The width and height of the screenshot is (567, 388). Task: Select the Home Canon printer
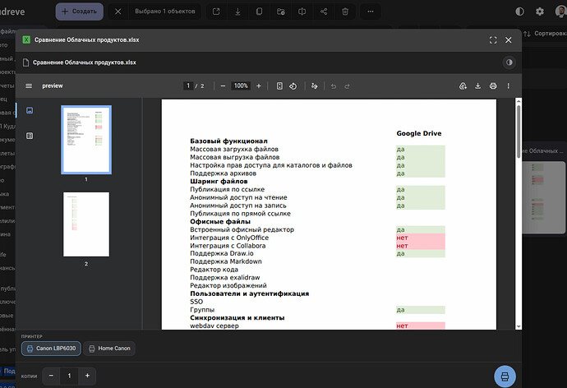pyautogui.click(x=109, y=349)
